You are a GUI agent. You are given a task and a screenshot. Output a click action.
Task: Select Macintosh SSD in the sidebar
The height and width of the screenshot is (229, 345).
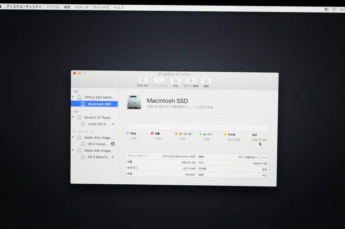click(x=99, y=104)
